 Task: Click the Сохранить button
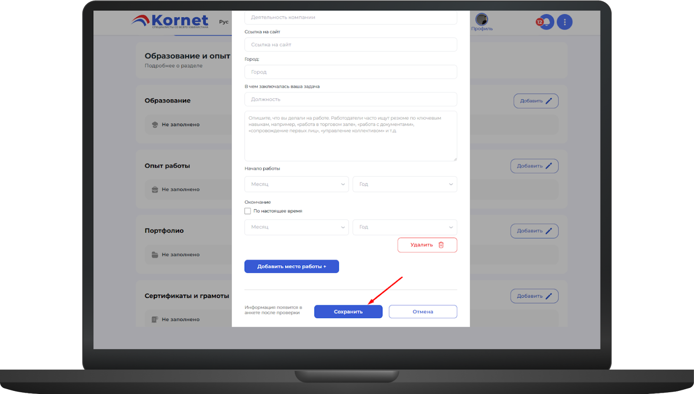click(348, 312)
